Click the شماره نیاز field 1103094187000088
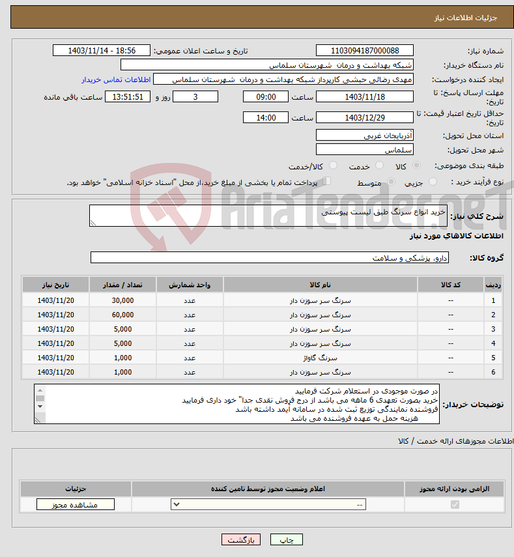The image size is (514, 557). (x=365, y=50)
